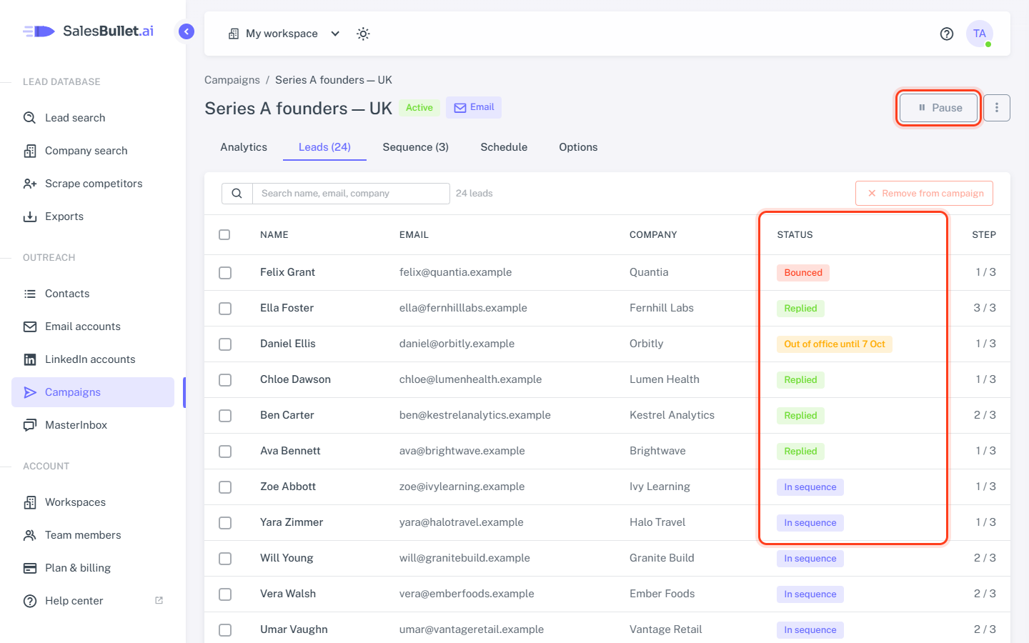This screenshot has width=1029, height=643.
Task: Open Help center external link
Action: point(93,601)
